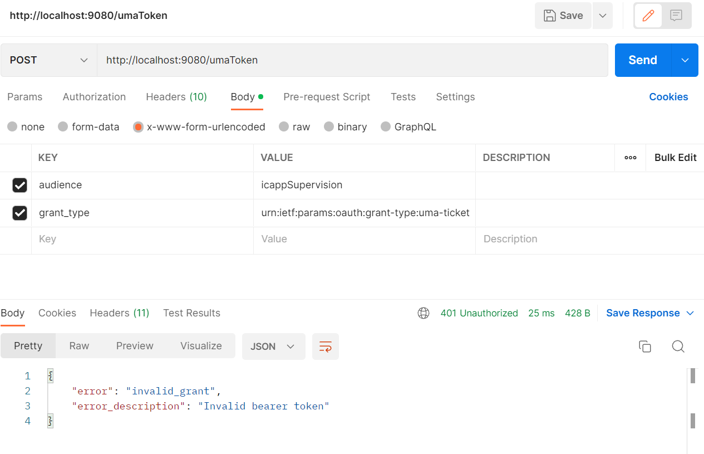Uncheck the grant_type parameter checkbox
This screenshot has height=454, width=704.
point(19,213)
